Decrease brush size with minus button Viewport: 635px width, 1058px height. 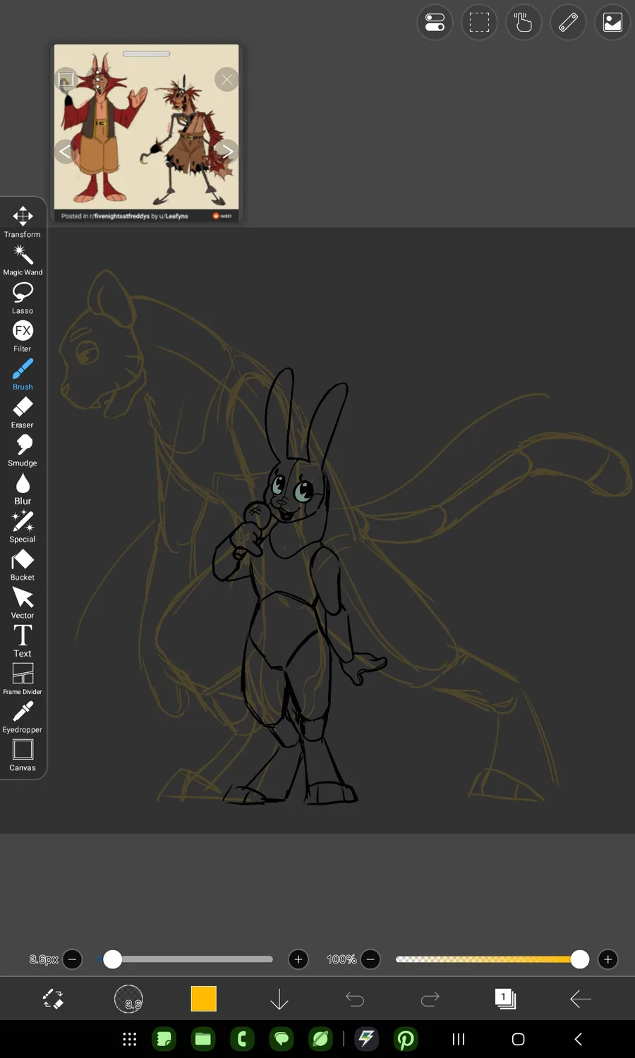(72, 959)
